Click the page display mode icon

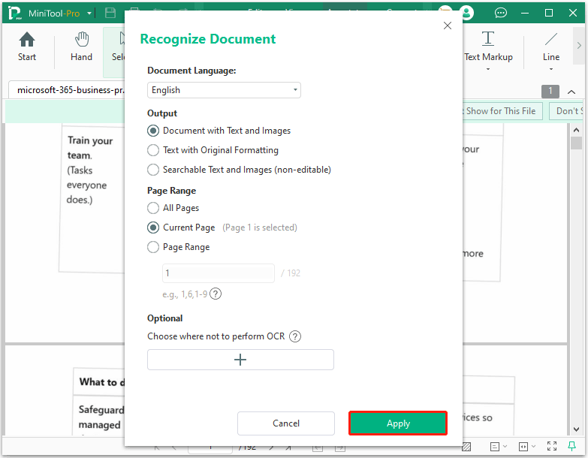pos(495,447)
